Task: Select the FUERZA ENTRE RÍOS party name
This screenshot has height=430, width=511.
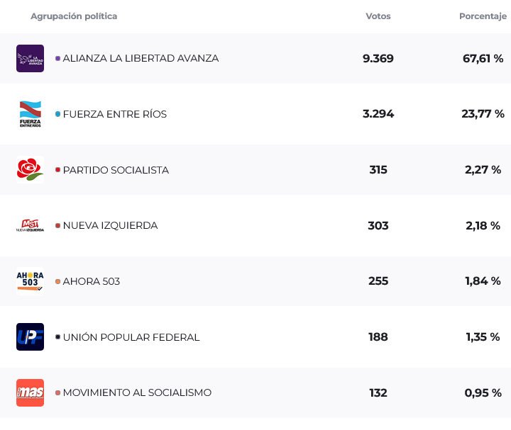Action: click(115, 114)
